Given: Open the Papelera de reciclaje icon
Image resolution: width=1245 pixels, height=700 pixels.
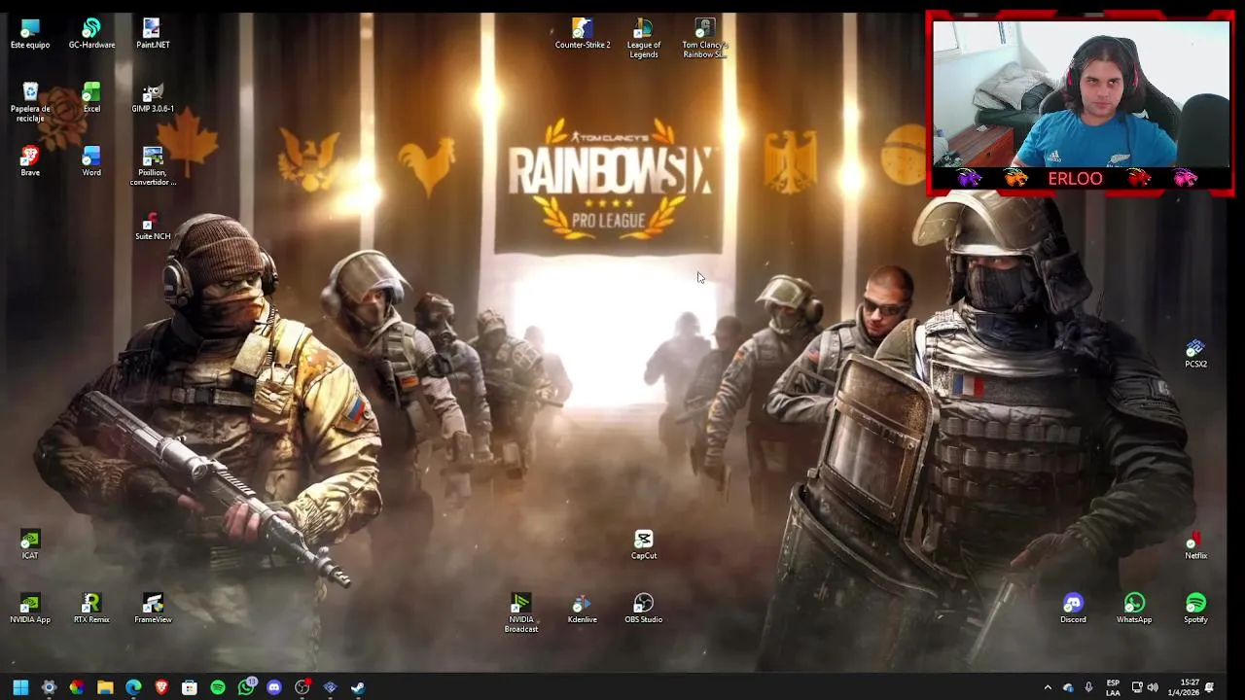Looking at the screenshot, I should [30, 102].
